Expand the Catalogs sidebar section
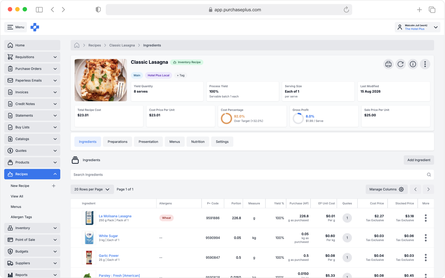The image size is (445, 278). point(32,139)
